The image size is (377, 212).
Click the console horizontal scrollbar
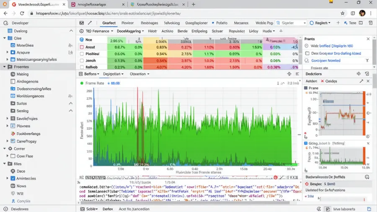pyautogui.click(x=185, y=203)
